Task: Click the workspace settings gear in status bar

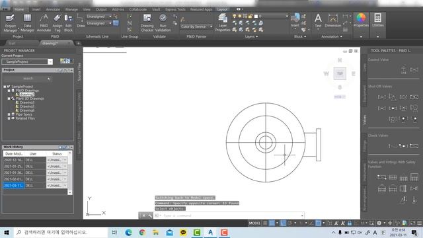Action: pyautogui.click(x=379, y=223)
